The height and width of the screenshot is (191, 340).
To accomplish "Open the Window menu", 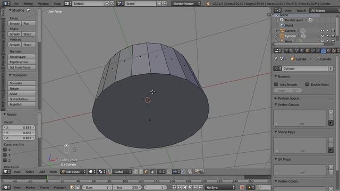I will coord(44,4).
